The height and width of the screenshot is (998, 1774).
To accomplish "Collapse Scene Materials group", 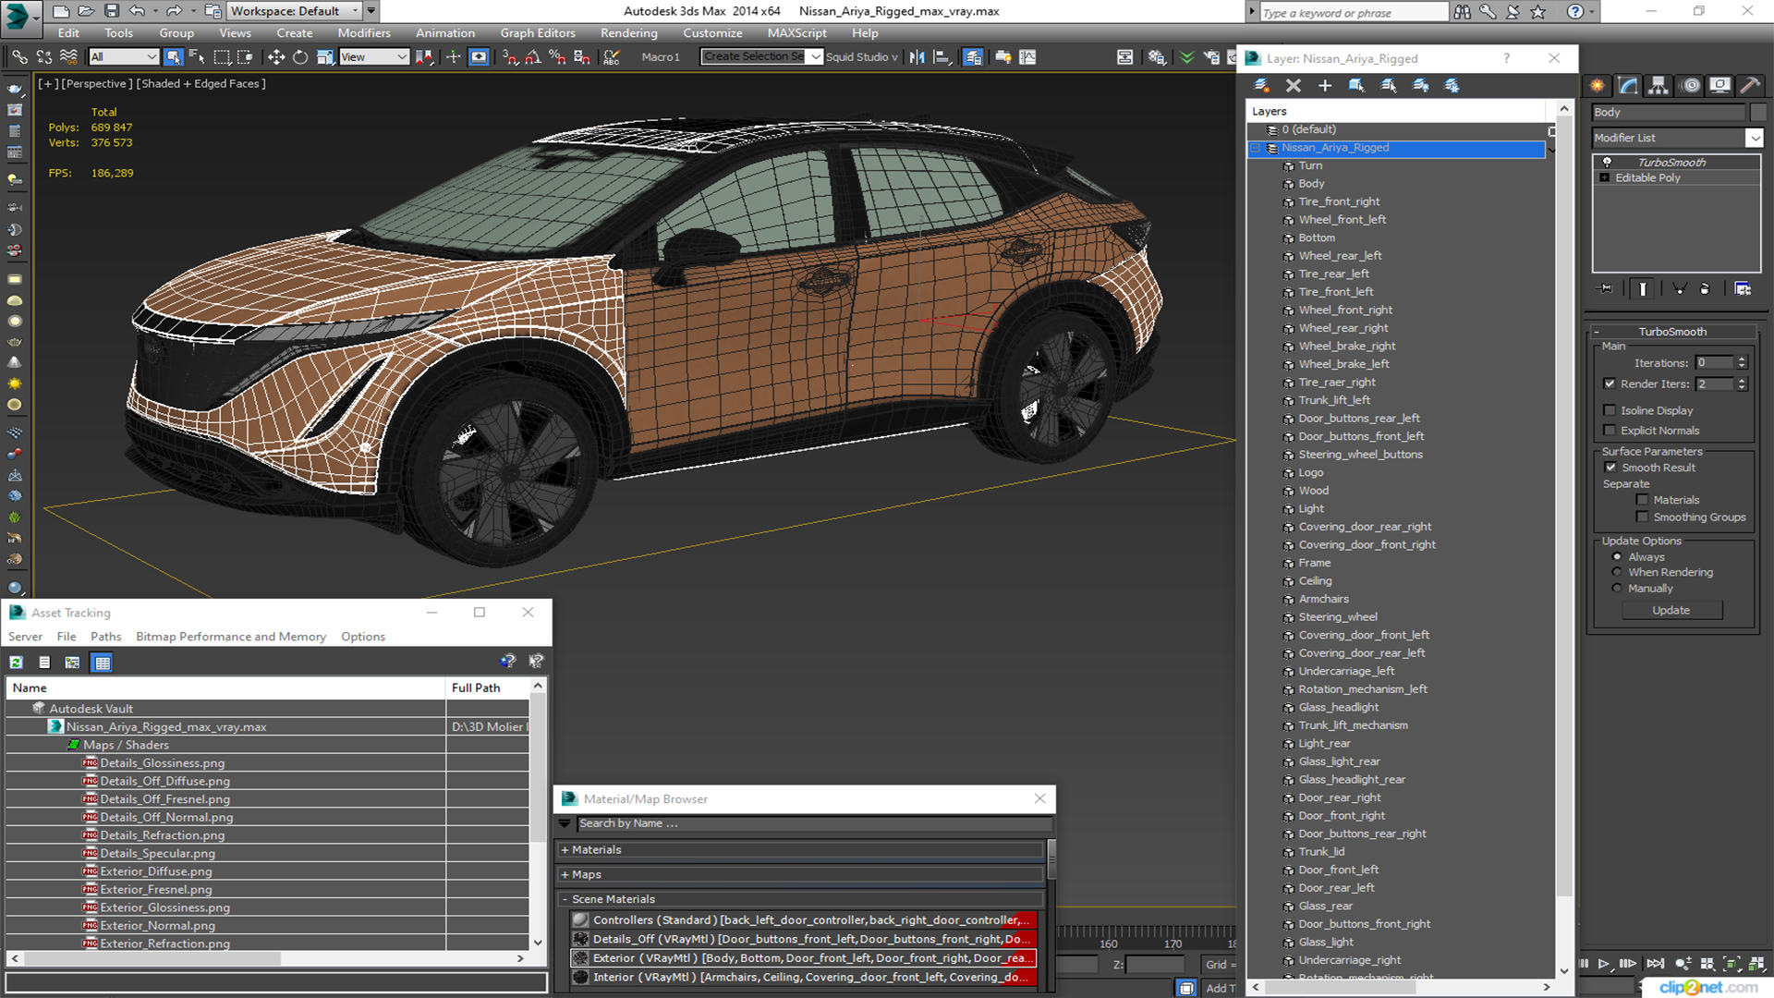I will click(565, 899).
